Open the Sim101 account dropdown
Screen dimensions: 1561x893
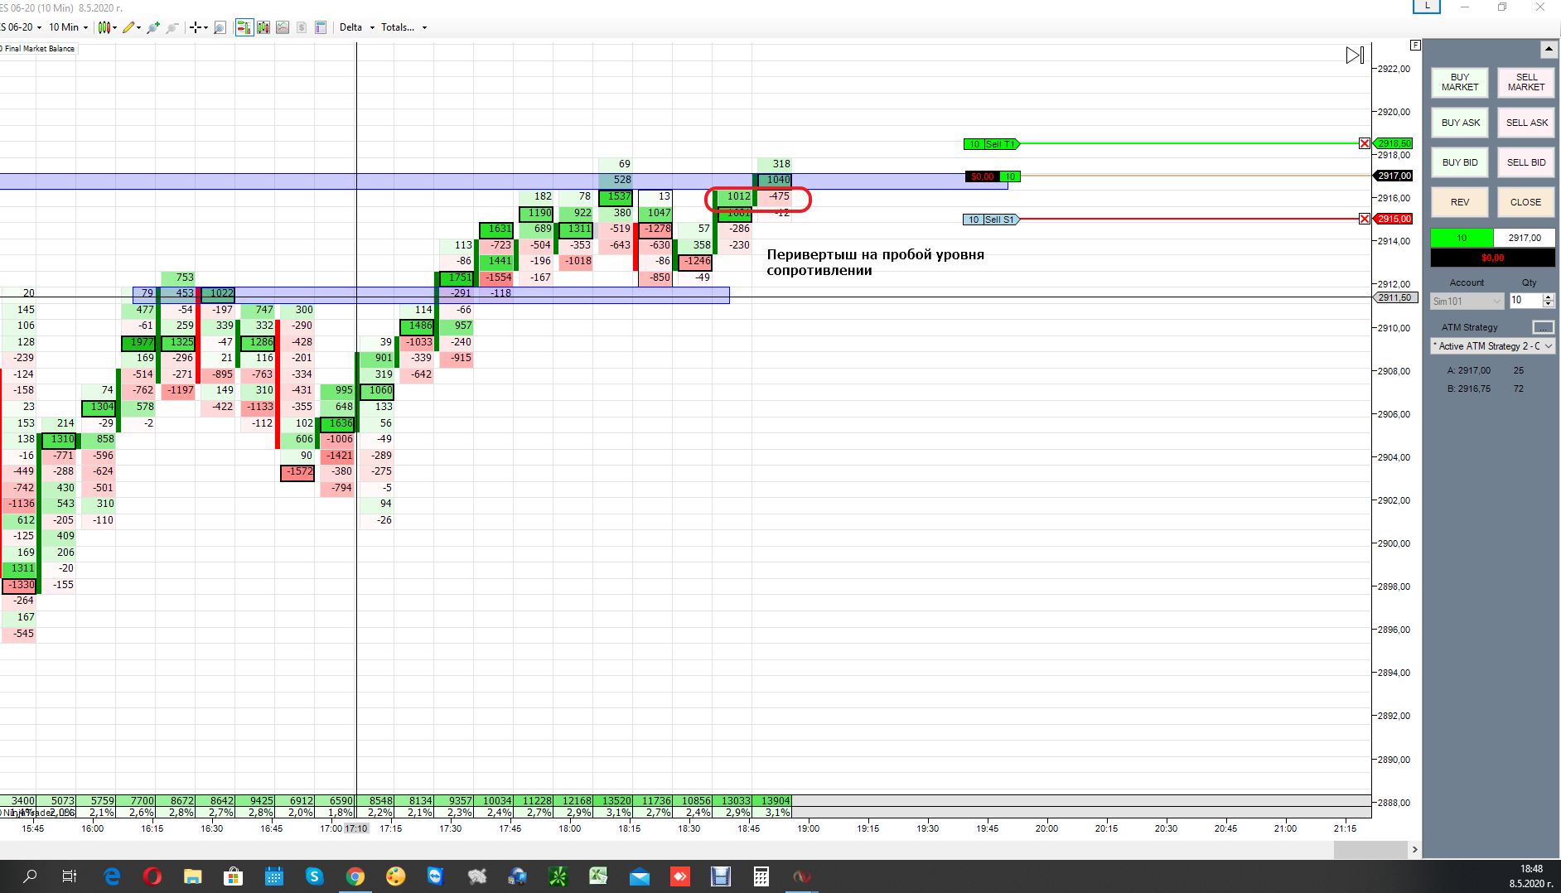click(x=1467, y=301)
